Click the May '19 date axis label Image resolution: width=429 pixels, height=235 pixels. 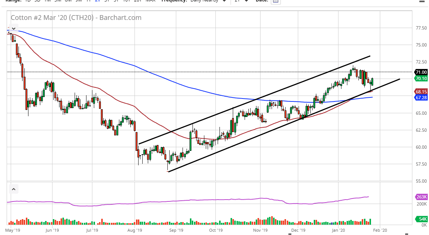coord(13,230)
